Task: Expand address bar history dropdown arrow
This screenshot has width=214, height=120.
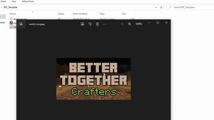Action: click(x=156, y=7)
